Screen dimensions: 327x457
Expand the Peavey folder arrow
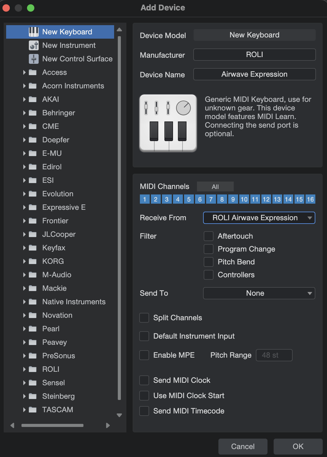point(24,342)
